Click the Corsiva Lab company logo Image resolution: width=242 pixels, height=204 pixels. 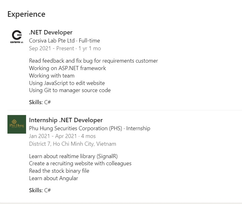[17, 37]
